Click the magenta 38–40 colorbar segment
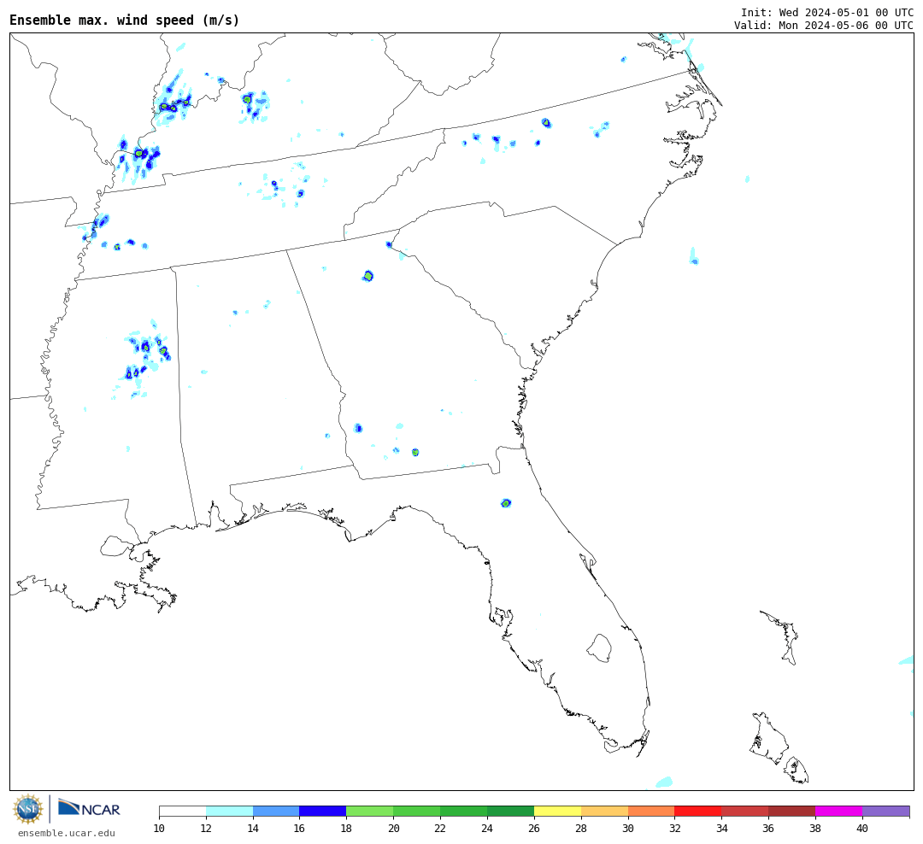The height and width of the screenshot is (844, 923). 839,811
